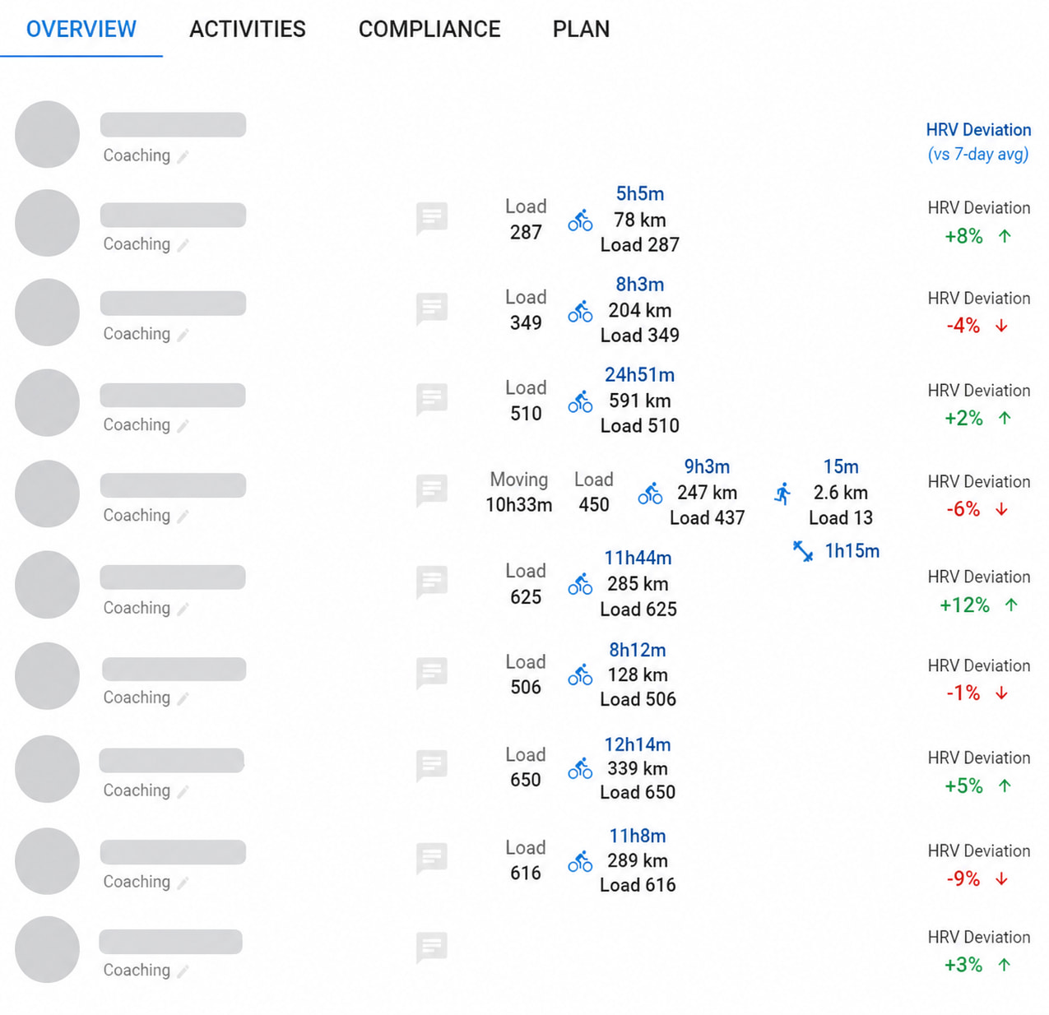Viewport: 1049px width, 1015px height.
Task: Click the HRV Deviation column header
Action: click(x=978, y=141)
